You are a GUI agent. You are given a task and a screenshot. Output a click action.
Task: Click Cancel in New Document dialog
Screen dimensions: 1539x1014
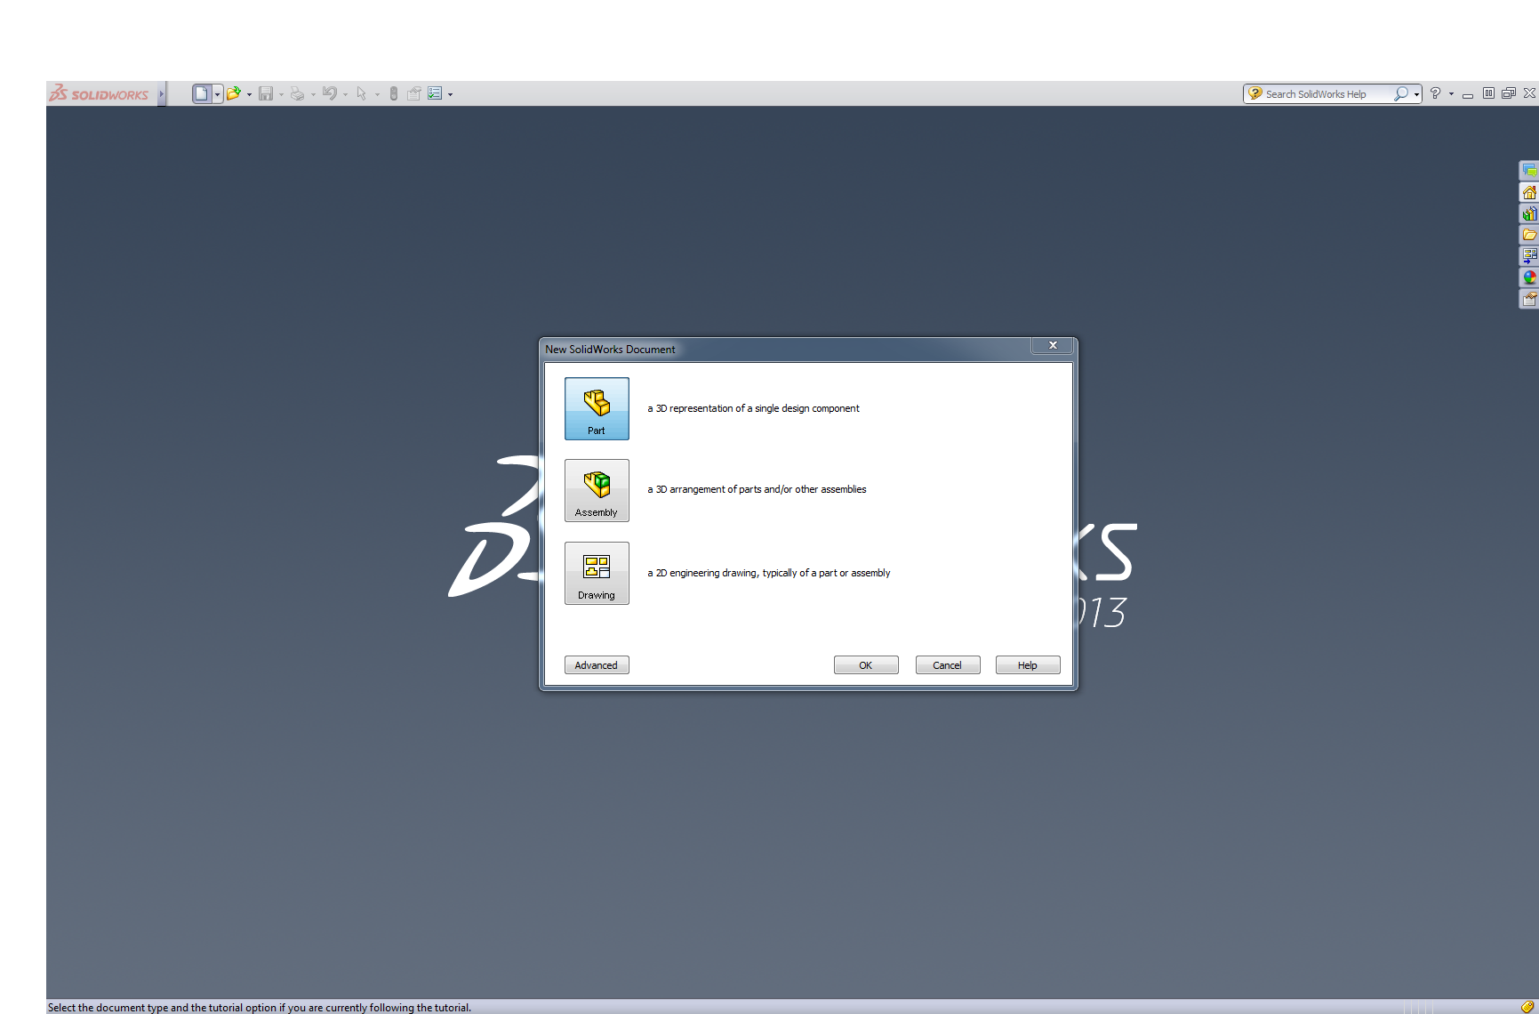click(948, 665)
